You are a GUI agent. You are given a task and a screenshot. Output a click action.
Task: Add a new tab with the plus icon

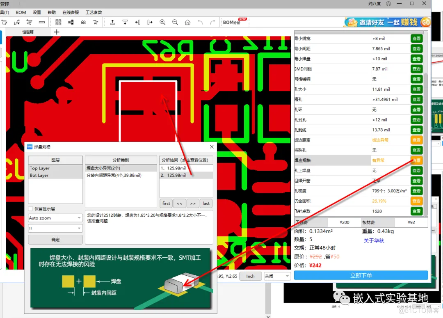pos(57,32)
